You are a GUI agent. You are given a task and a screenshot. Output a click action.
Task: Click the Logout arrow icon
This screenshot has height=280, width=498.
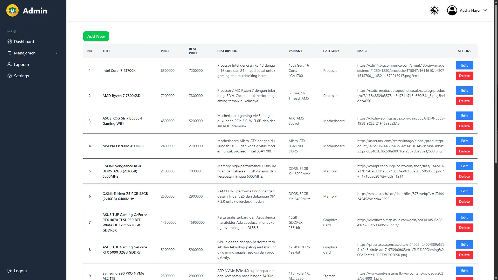point(10,271)
